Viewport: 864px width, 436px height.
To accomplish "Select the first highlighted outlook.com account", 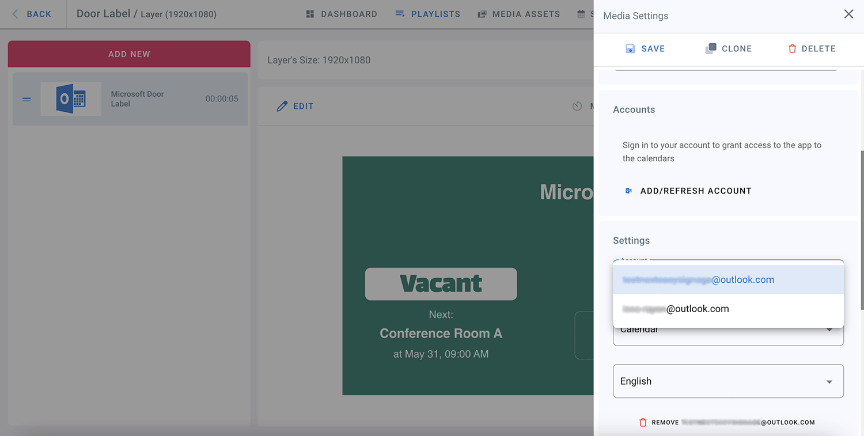I will tap(728, 280).
